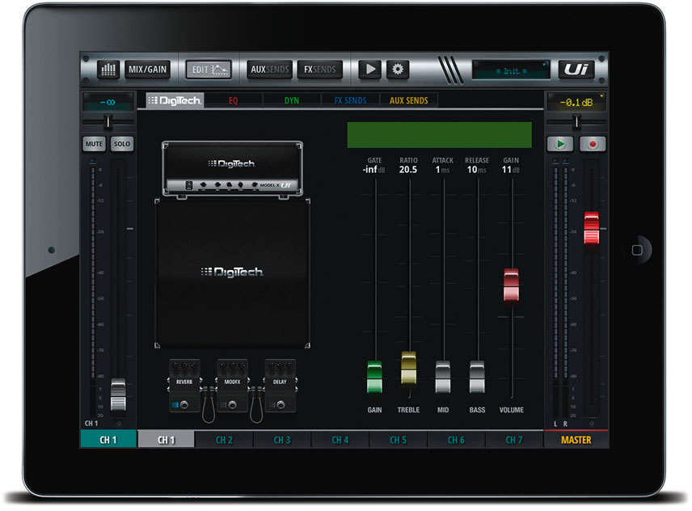The width and height of the screenshot is (692, 511).
Task: Click the settings gear icon
Action: coord(397,70)
